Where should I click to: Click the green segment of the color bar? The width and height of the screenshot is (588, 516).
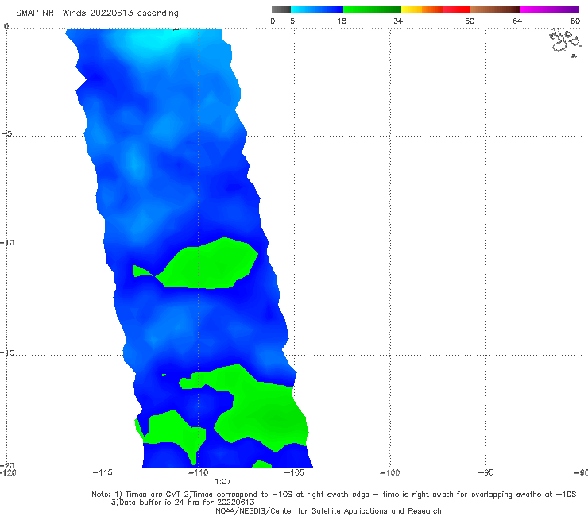coord(372,10)
